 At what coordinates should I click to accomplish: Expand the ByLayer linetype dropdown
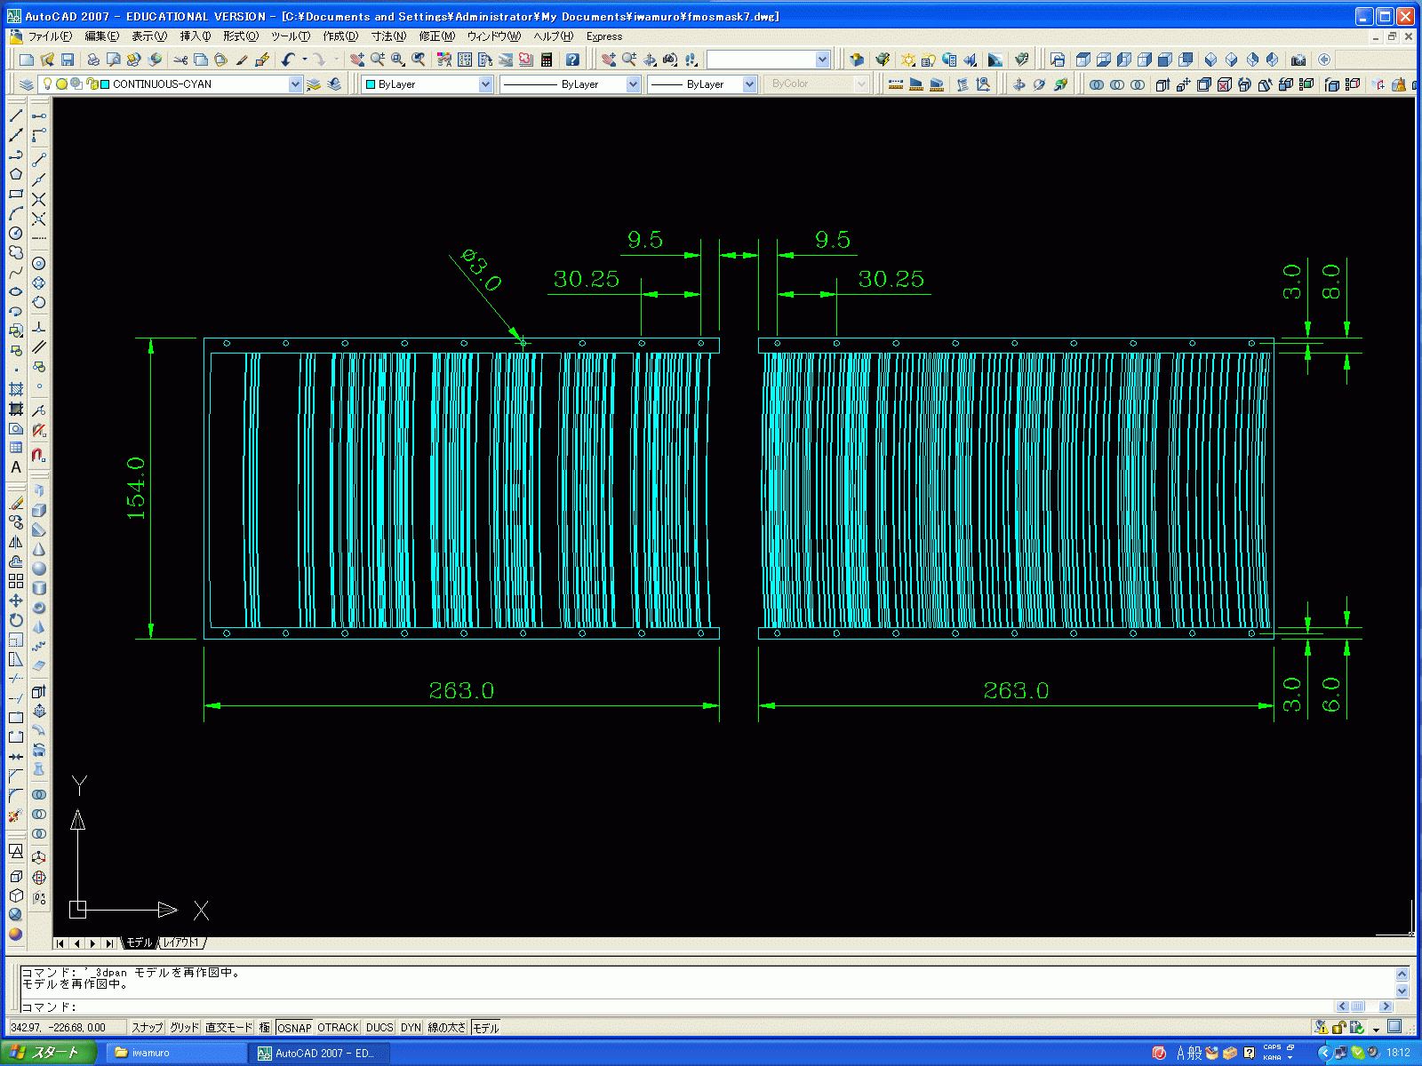[x=633, y=84]
